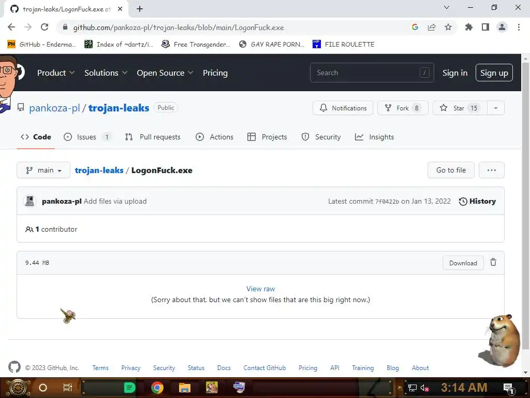Open the browser extensions puzzle icon

468,27
